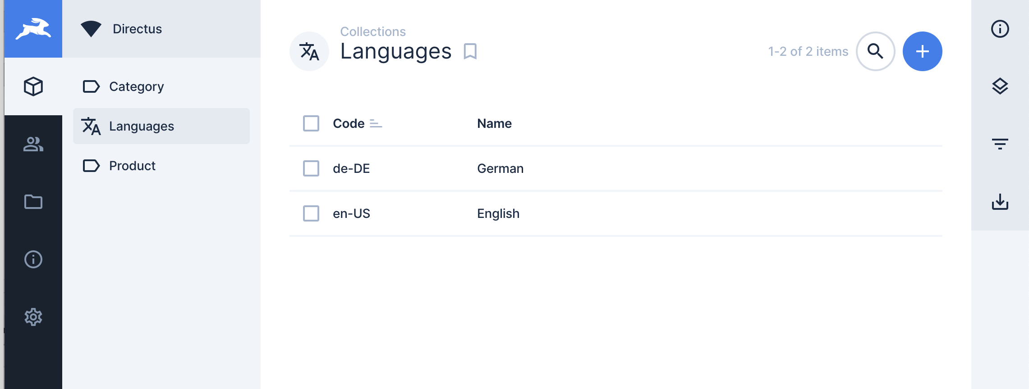Open the search field magnifier
Viewport: 1029px width, 389px height.
[876, 51]
